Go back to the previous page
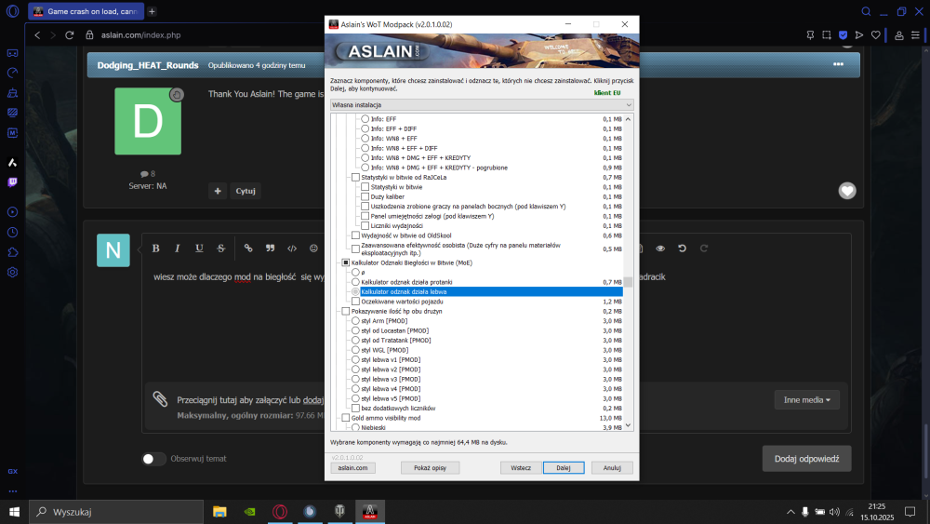This screenshot has height=524, width=930. [37, 35]
